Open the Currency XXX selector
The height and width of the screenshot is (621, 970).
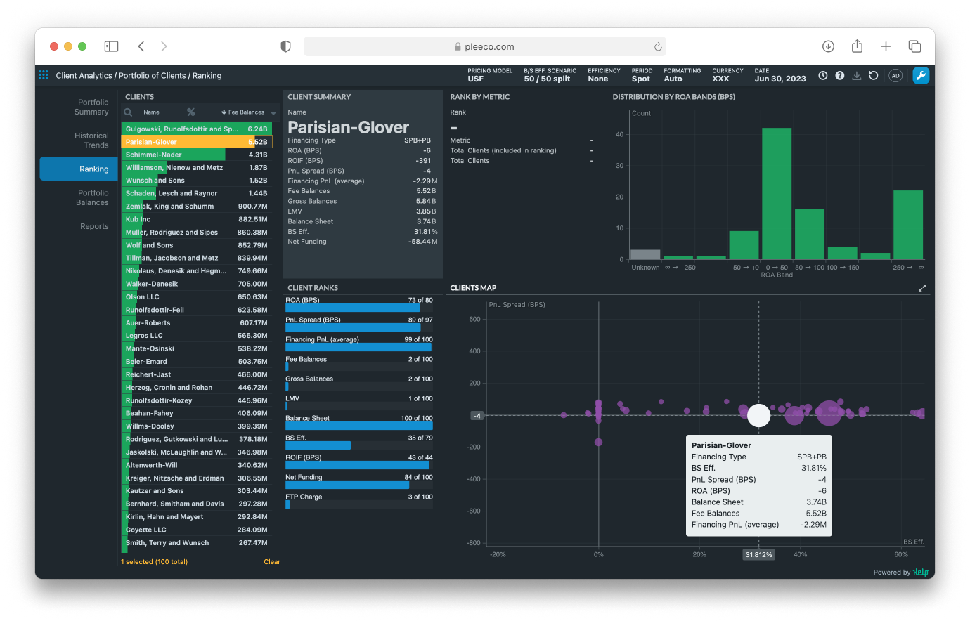pyautogui.click(x=727, y=75)
